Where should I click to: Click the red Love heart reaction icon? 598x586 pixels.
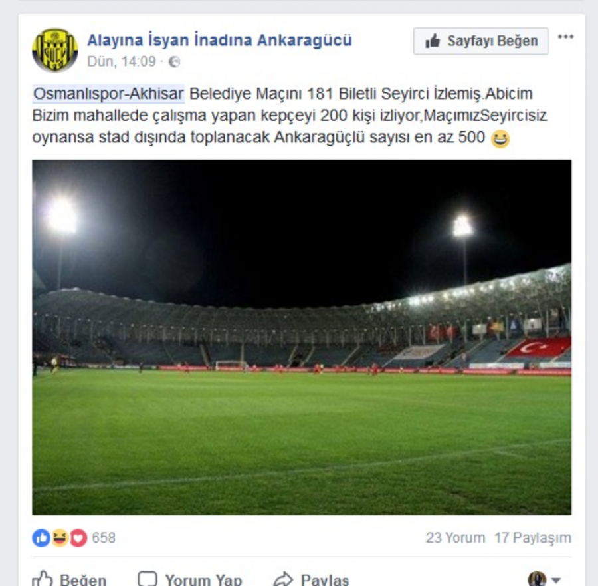pyautogui.click(x=78, y=538)
